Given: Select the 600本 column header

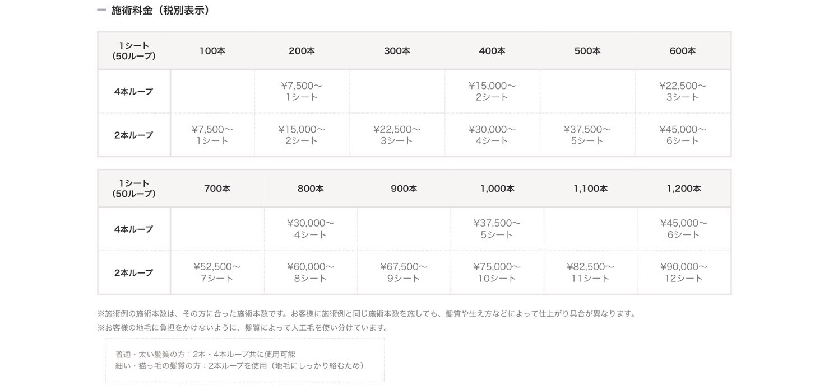Looking at the screenshot, I should click(x=683, y=51).
